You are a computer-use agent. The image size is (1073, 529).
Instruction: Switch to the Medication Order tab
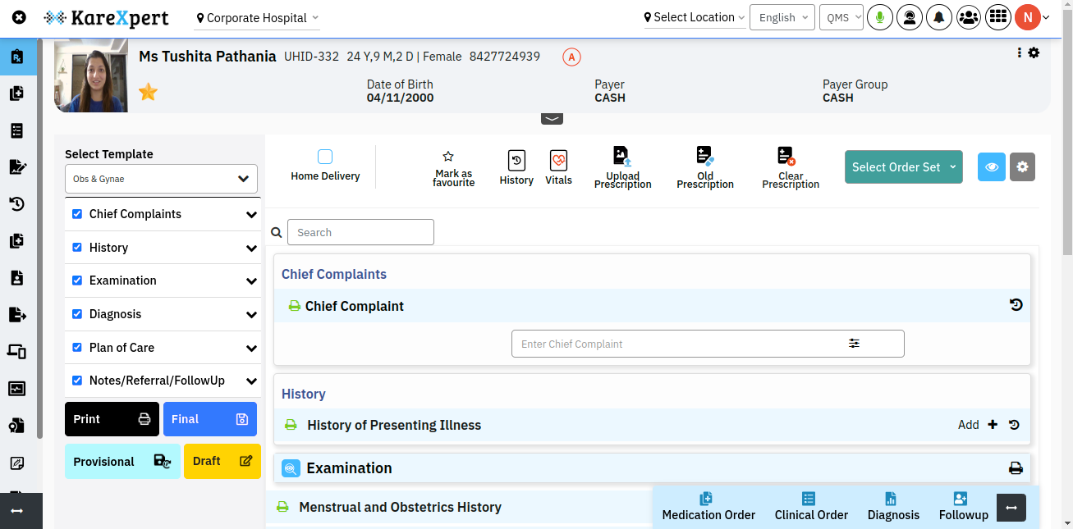click(x=707, y=506)
